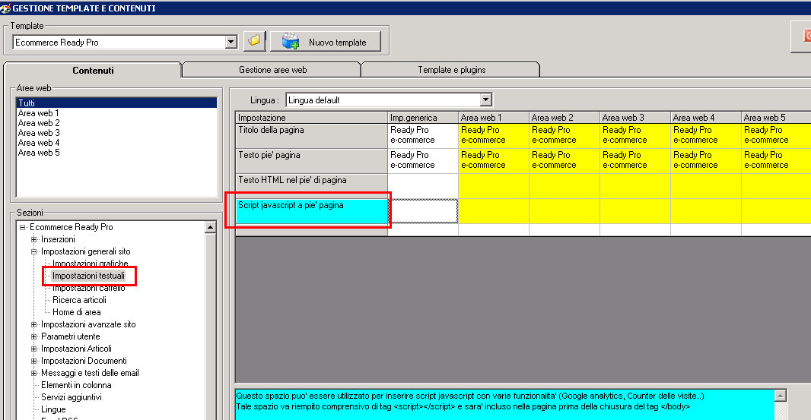Expand Parametri utente node
This screenshot has height=420, width=811.
pyautogui.click(x=33, y=336)
